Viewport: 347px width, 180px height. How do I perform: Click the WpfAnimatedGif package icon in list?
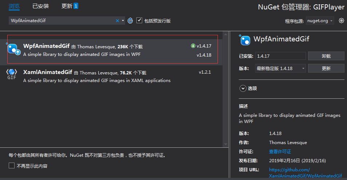point(14,49)
